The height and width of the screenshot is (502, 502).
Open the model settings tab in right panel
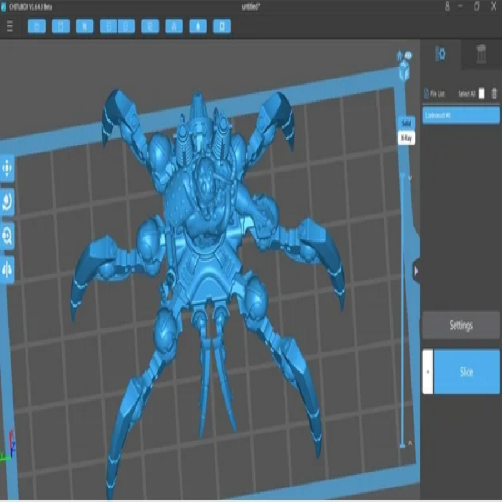tap(441, 55)
